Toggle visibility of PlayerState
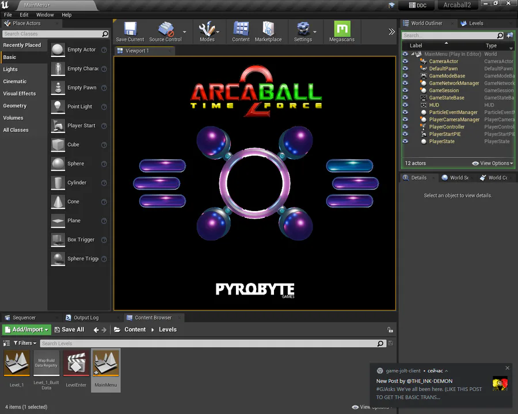 pos(405,141)
